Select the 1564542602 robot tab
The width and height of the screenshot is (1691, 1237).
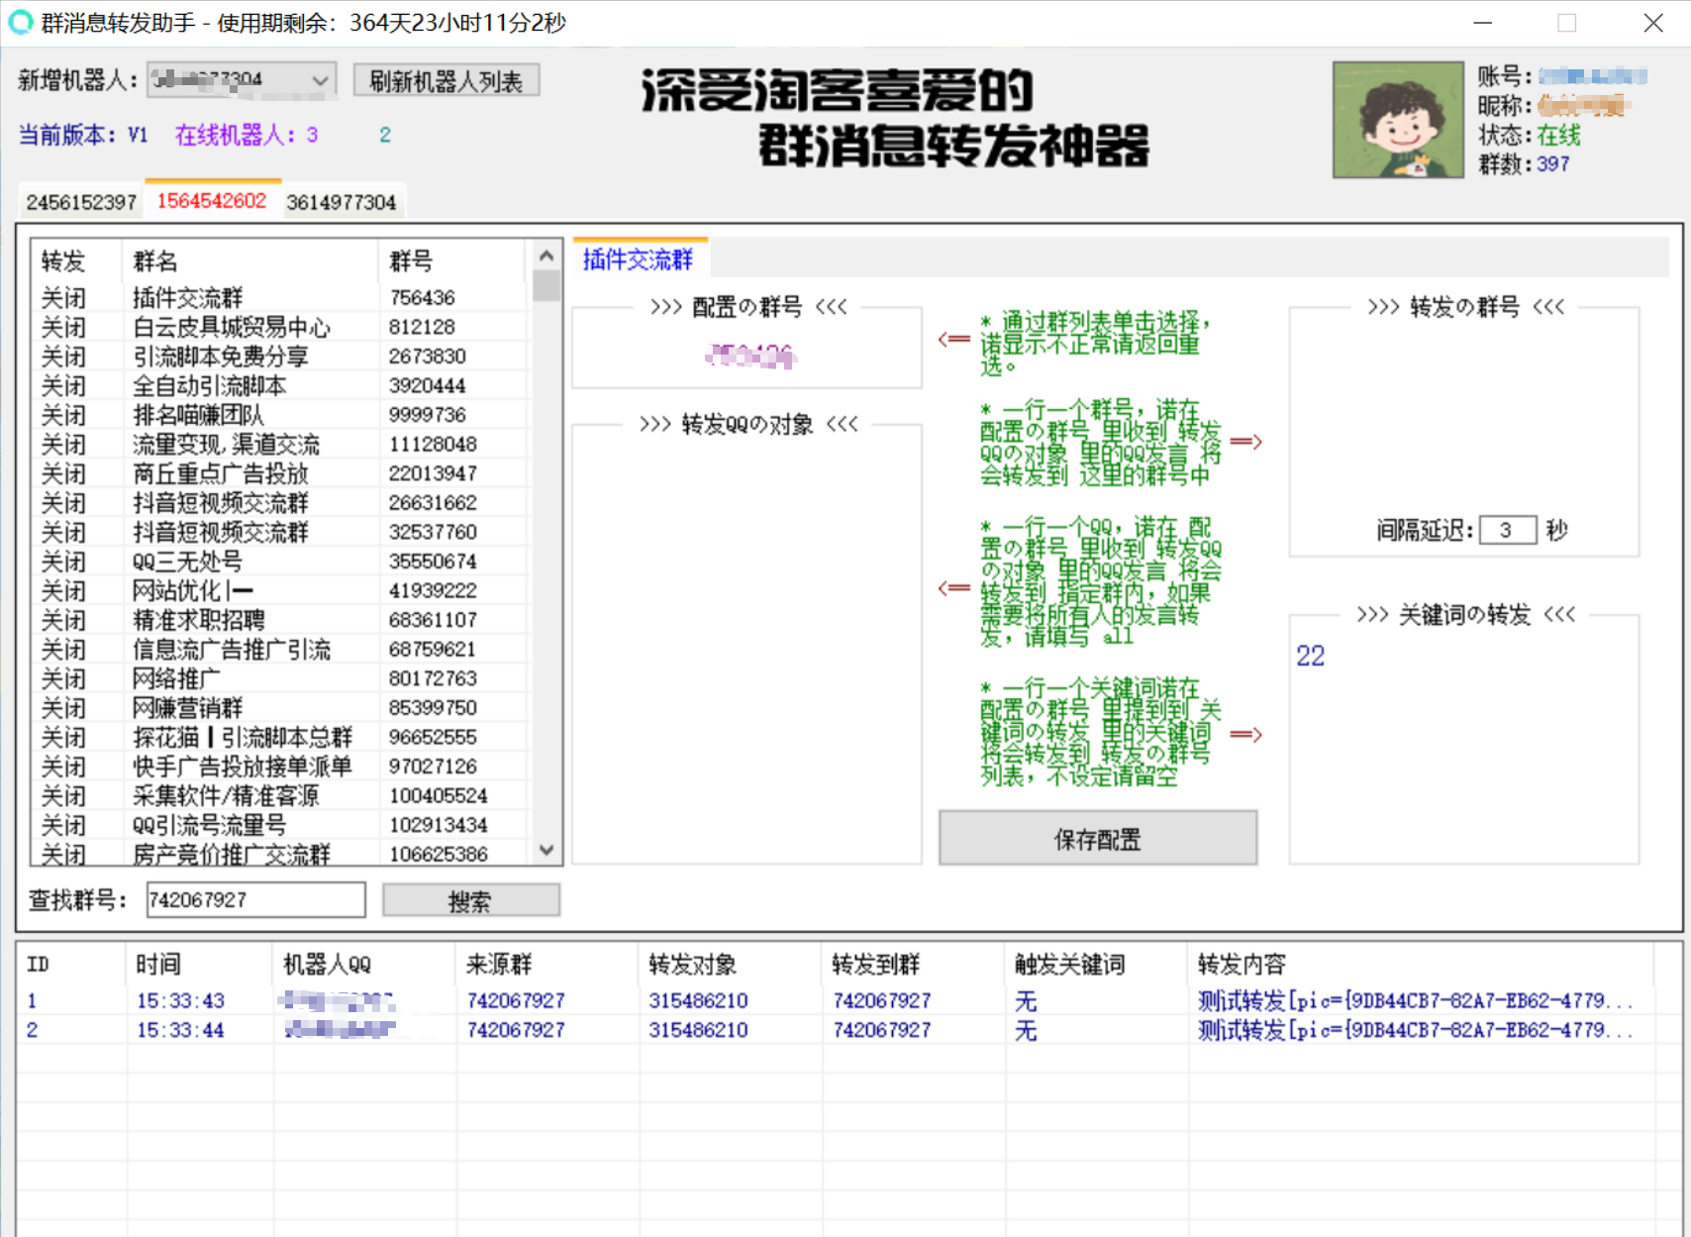click(x=212, y=201)
